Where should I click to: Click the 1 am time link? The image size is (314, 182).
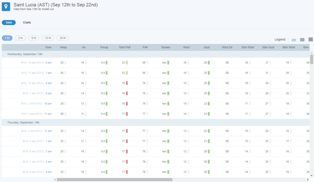point(48,141)
